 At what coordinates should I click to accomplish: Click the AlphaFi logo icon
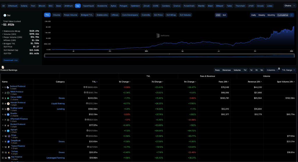point(8,131)
